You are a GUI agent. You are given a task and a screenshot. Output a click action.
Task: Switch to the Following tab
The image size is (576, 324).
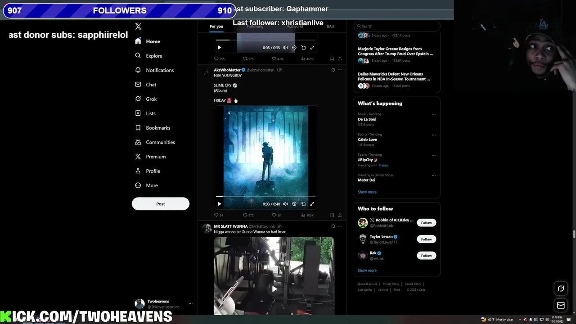click(x=255, y=26)
